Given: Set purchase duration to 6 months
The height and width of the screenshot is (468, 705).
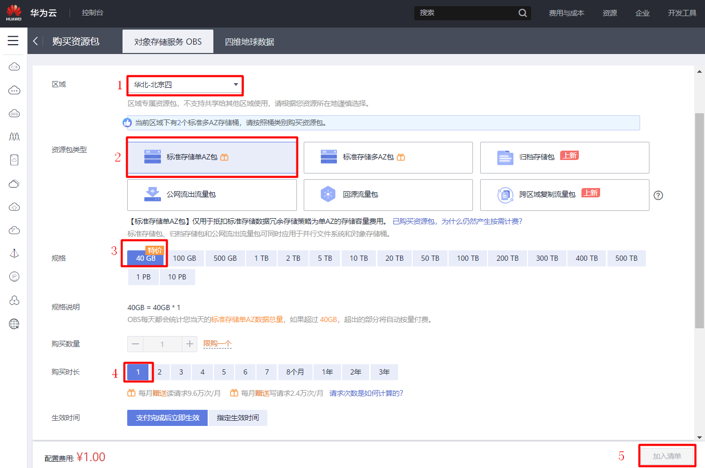Looking at the screenshot, I should 245,372.
